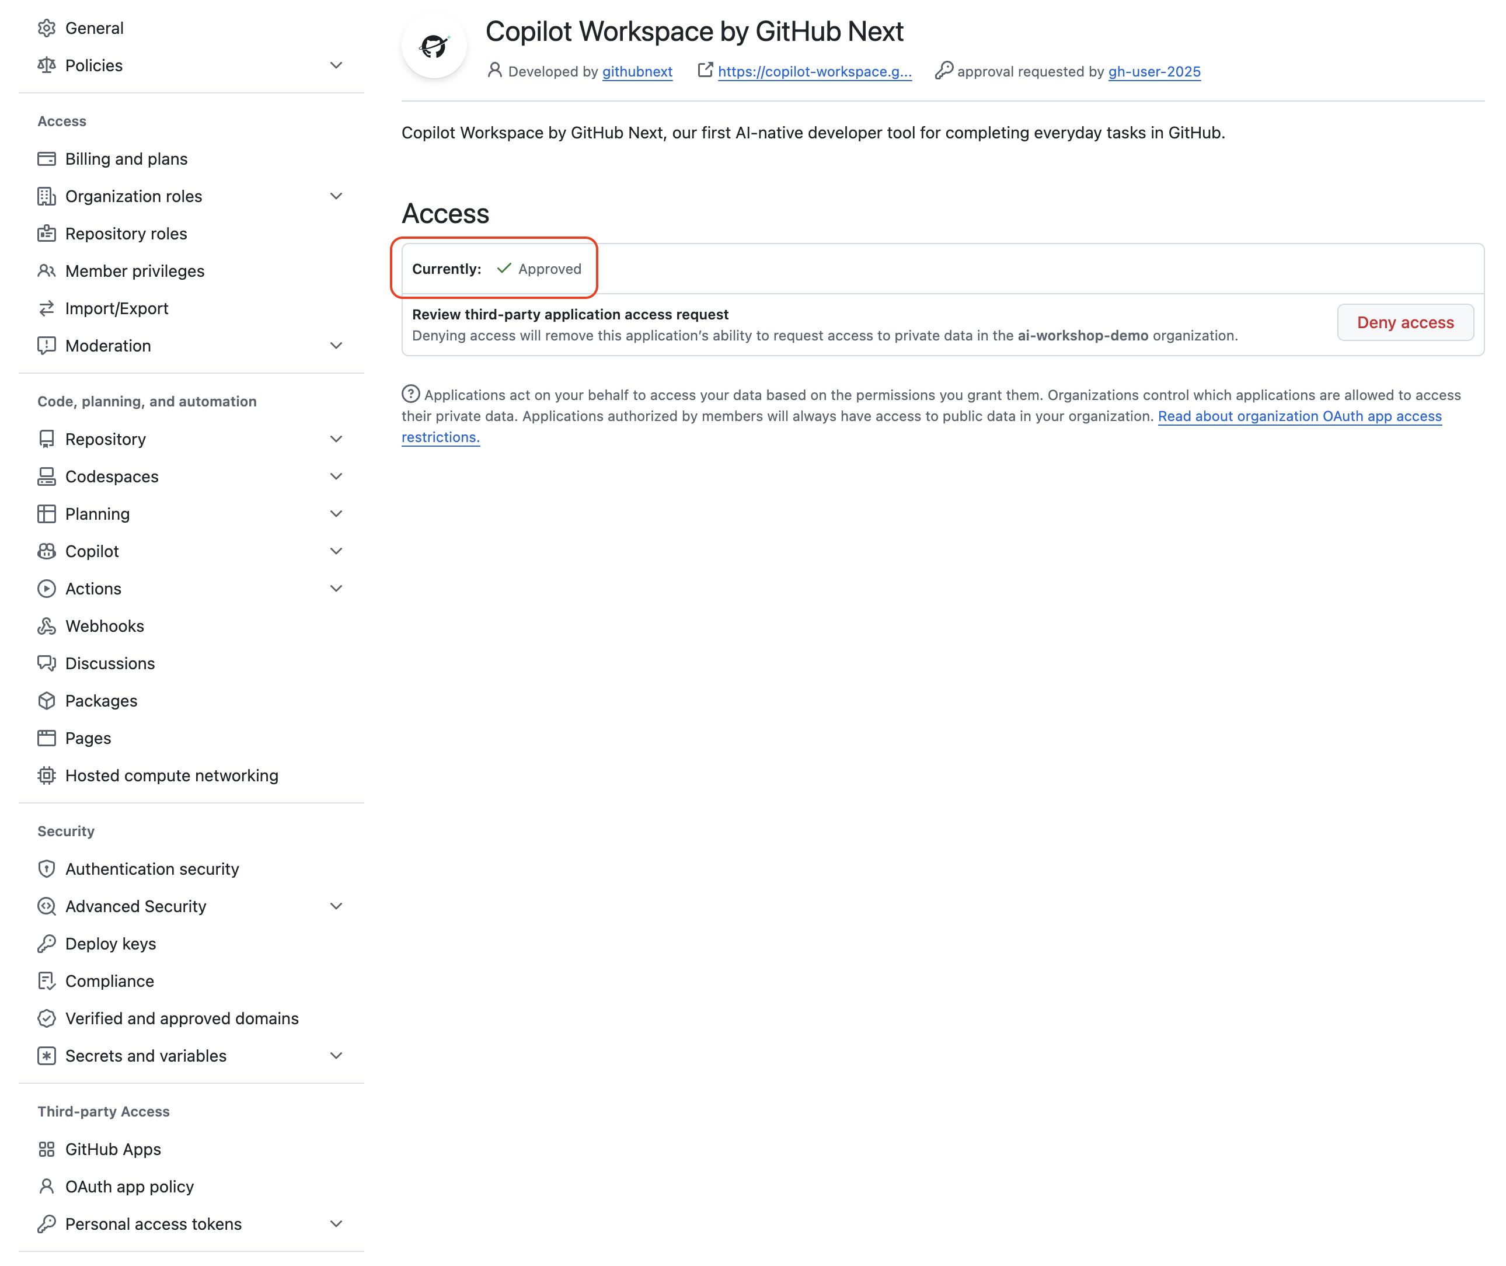
Task: Expand the Organization roles chevron
Action: click(x=336, y=196)
